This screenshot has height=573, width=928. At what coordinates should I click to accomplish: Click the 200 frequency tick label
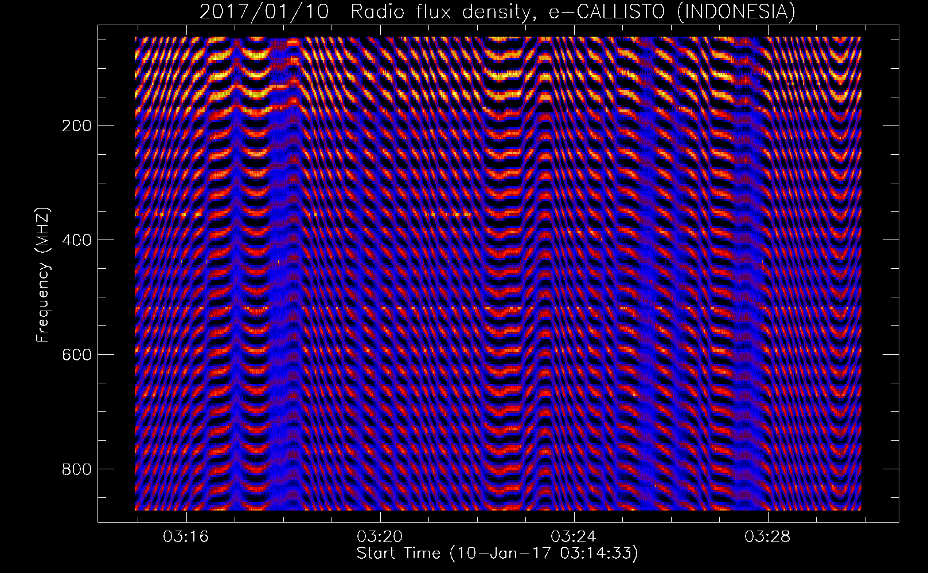pyautogui.click(x=76, y=125)
